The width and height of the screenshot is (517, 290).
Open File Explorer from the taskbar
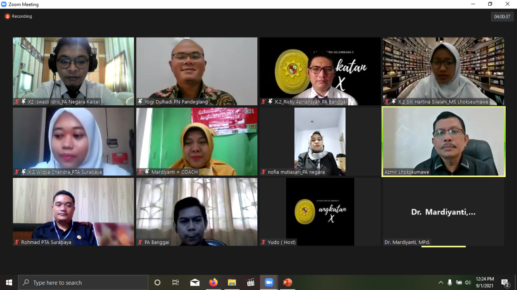[232, 282]
